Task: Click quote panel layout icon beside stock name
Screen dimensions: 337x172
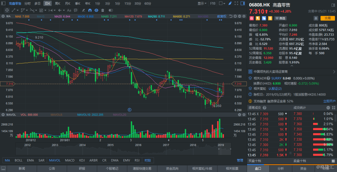Action: 333,5
